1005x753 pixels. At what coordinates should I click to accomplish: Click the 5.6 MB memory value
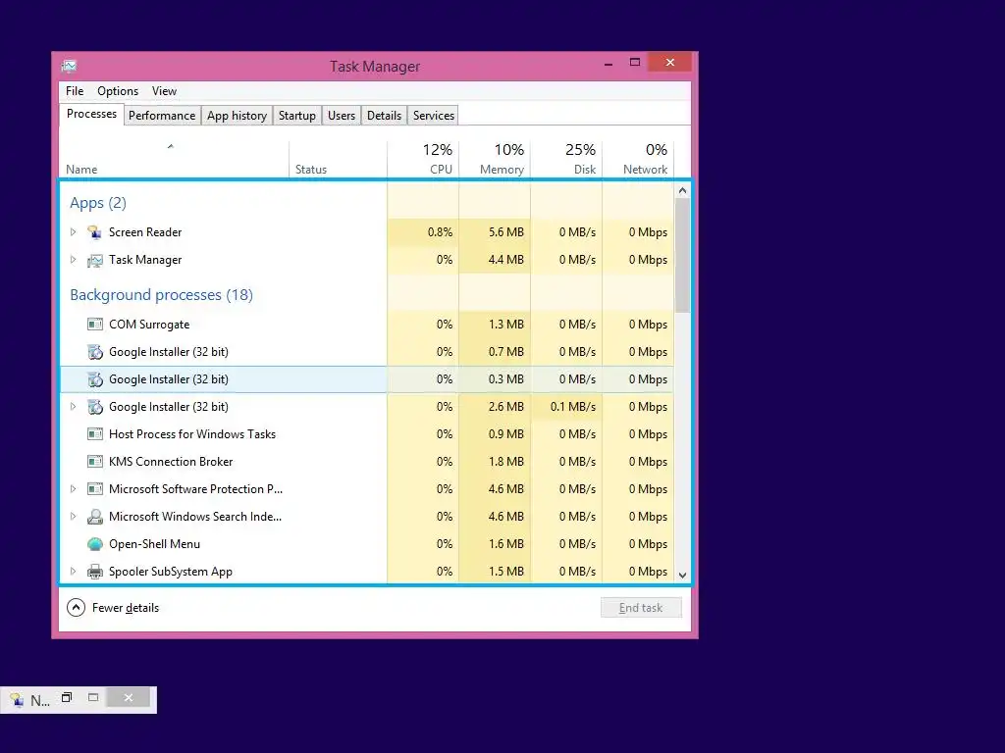tap(505, 231)
